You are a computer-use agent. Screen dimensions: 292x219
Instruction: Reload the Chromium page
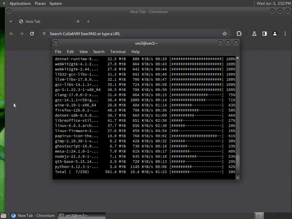point(32,34)
